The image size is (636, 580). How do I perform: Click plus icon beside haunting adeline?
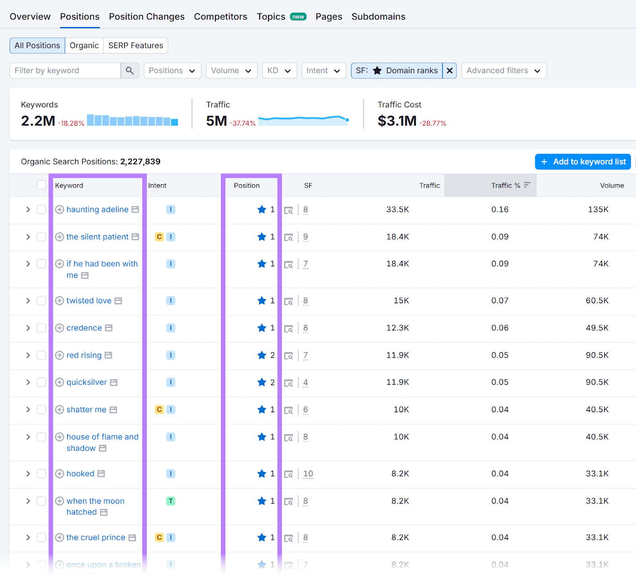pos(60,209)
